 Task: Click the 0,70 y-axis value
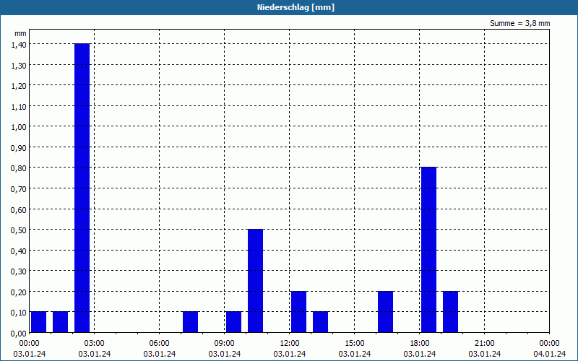point(19,188)
